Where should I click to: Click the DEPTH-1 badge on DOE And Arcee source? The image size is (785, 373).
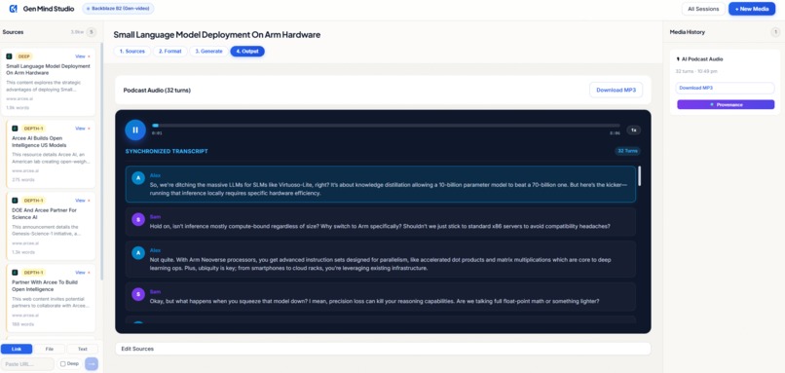(33, 201)
